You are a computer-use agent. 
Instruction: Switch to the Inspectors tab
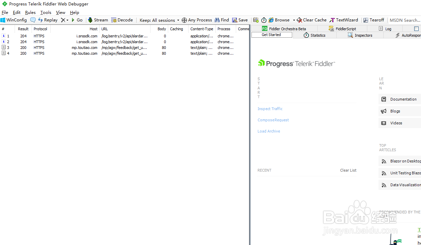pyautogui.click(x=360, y=35)
